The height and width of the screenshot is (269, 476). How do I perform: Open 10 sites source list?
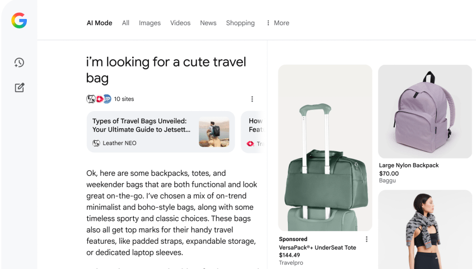[124, 99]
